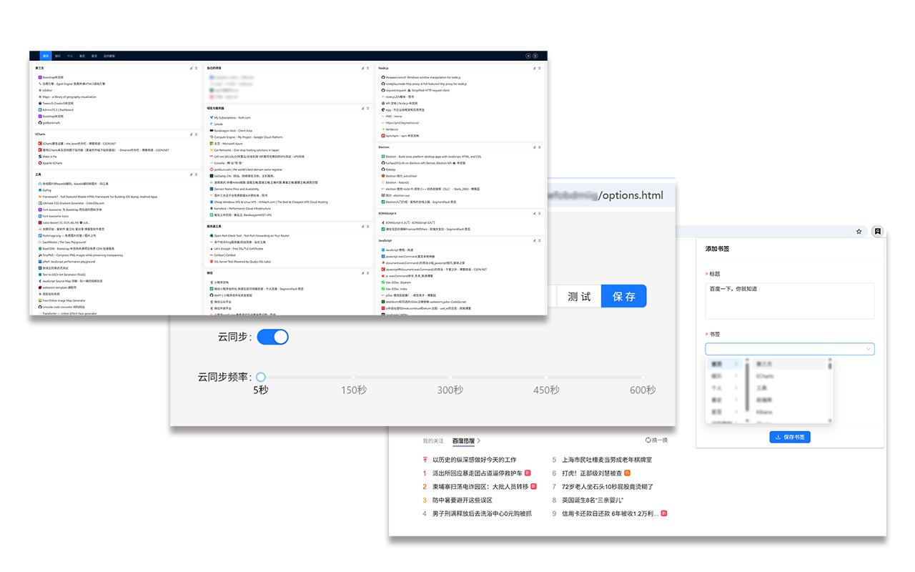This screenshot has width=915, height=572.
Task: Click the star icon in the address bar
Action: [x=859, y=232]
